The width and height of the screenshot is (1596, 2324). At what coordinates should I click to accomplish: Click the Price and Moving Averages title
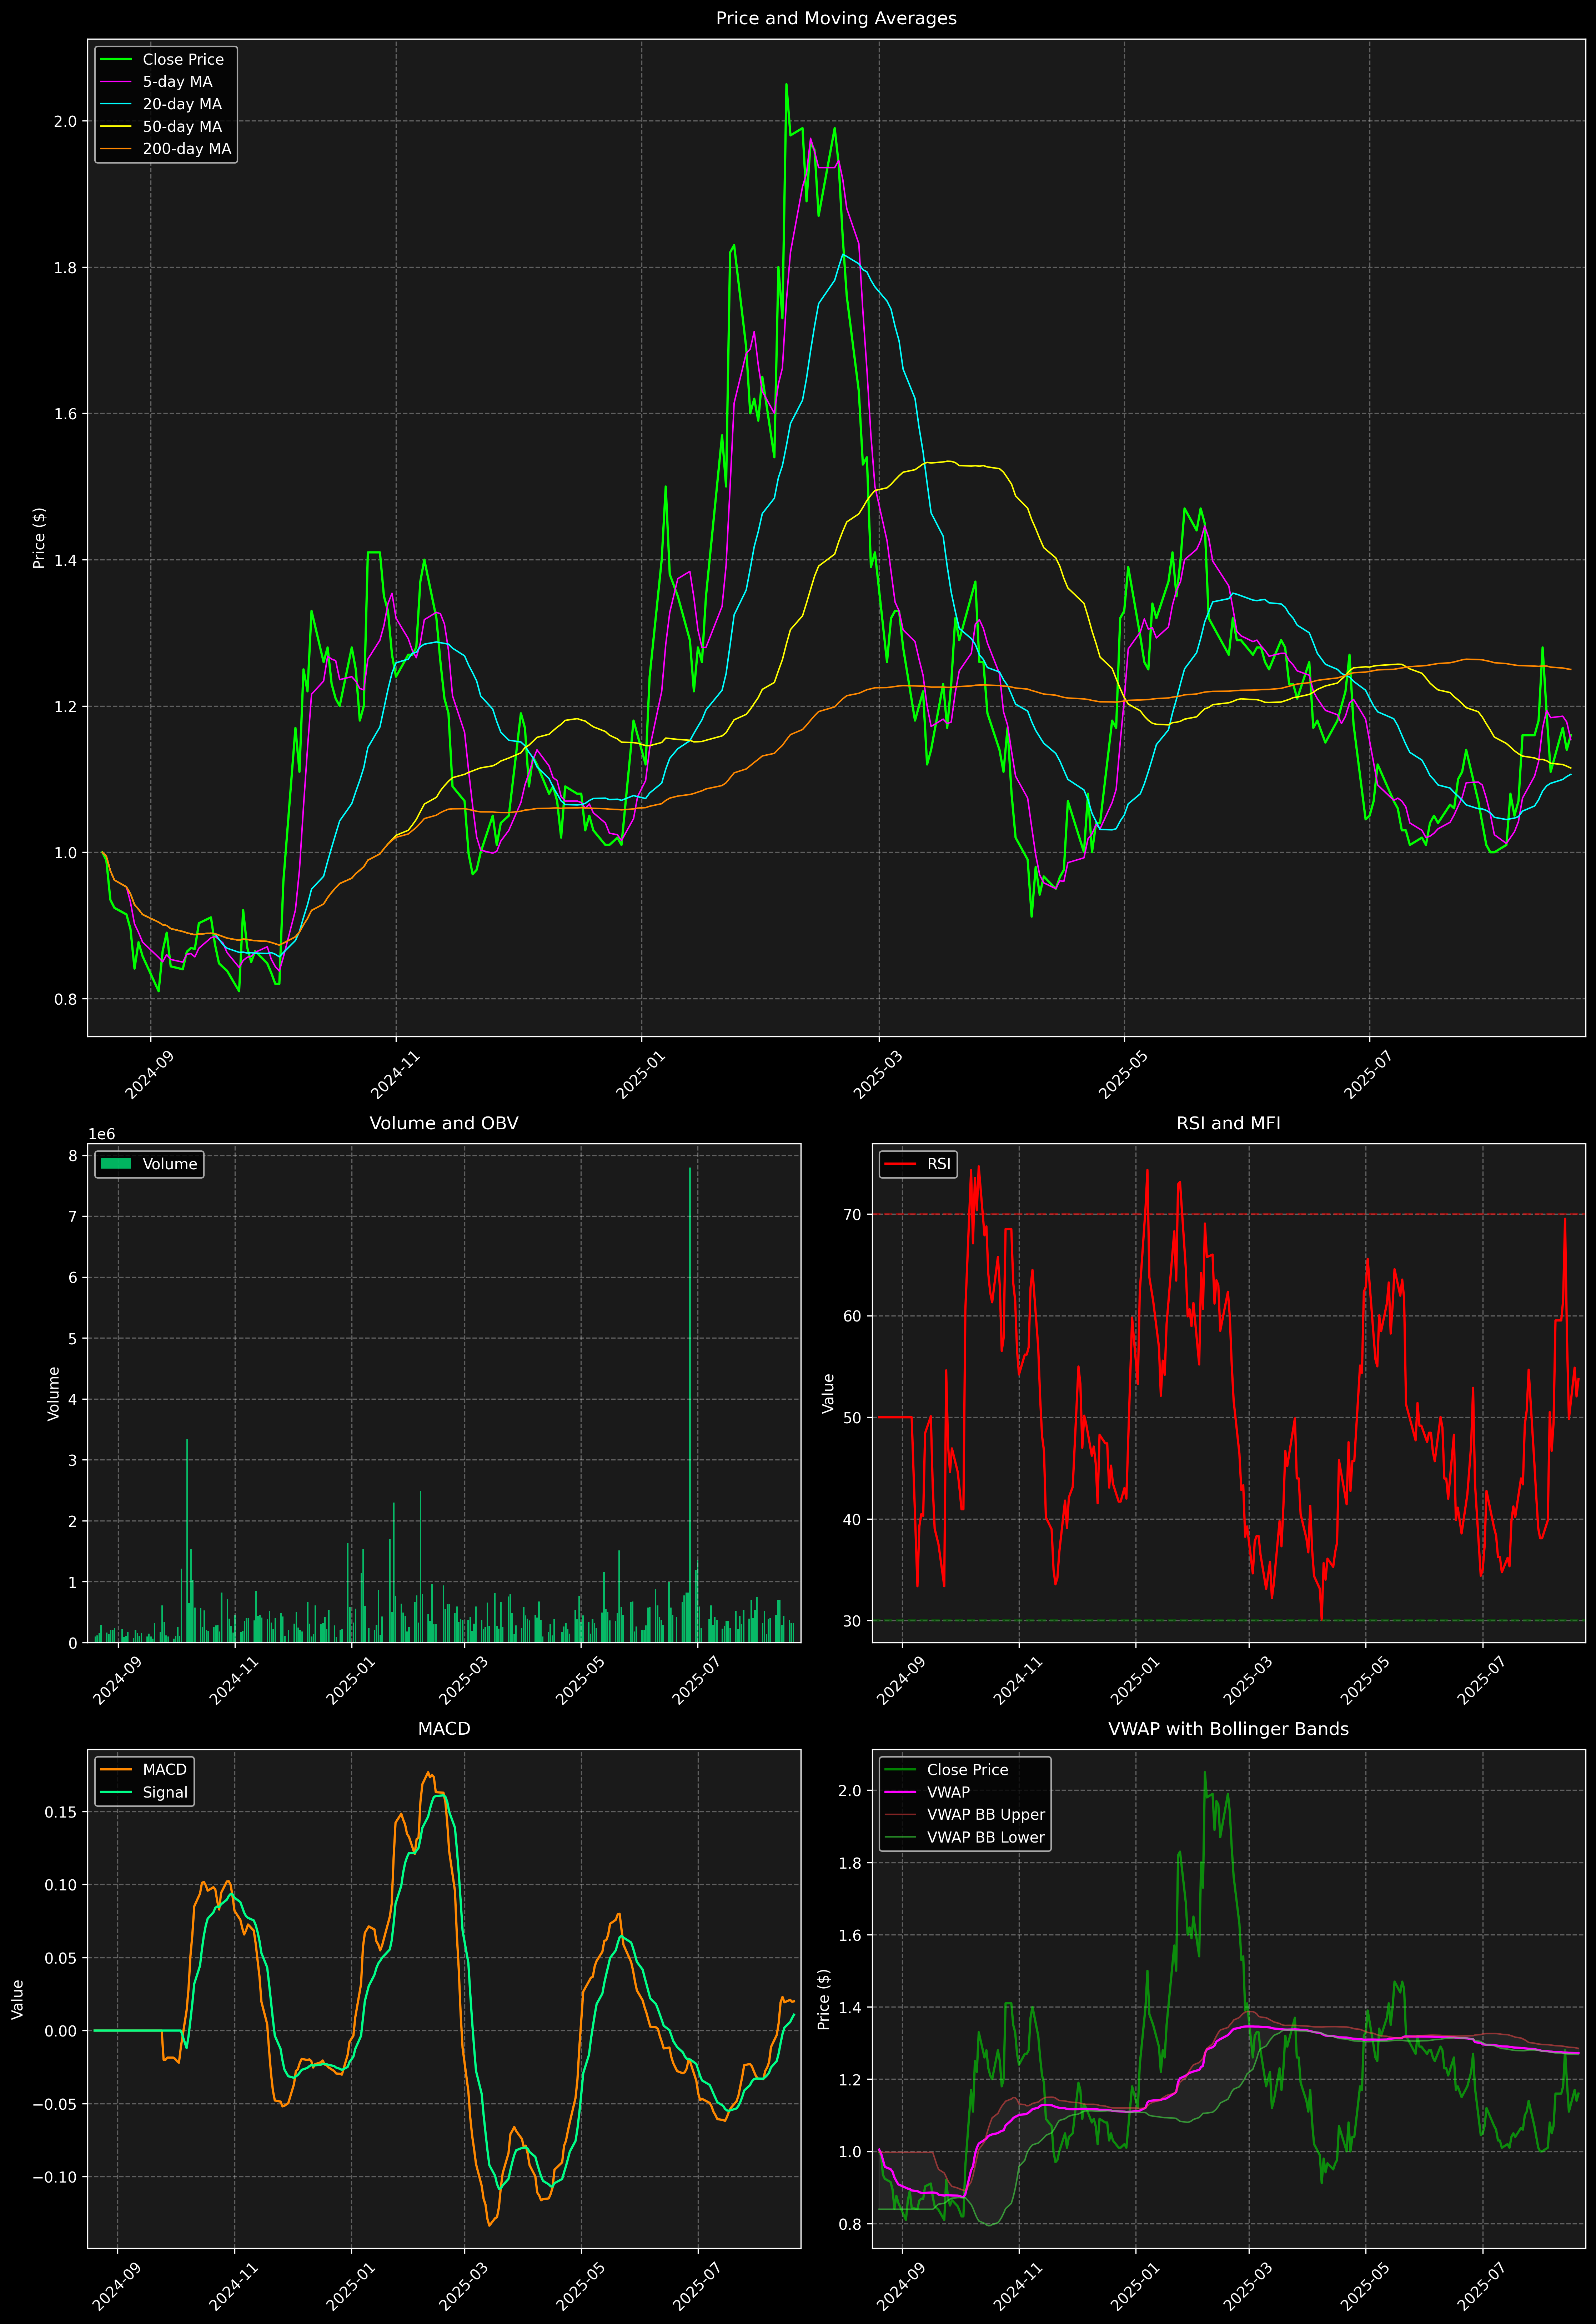pyautogui.click(x=836, y=18)
